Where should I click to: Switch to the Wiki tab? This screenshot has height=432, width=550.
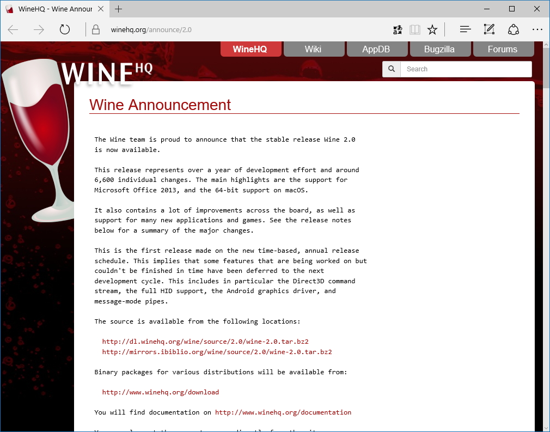[314, 49]
